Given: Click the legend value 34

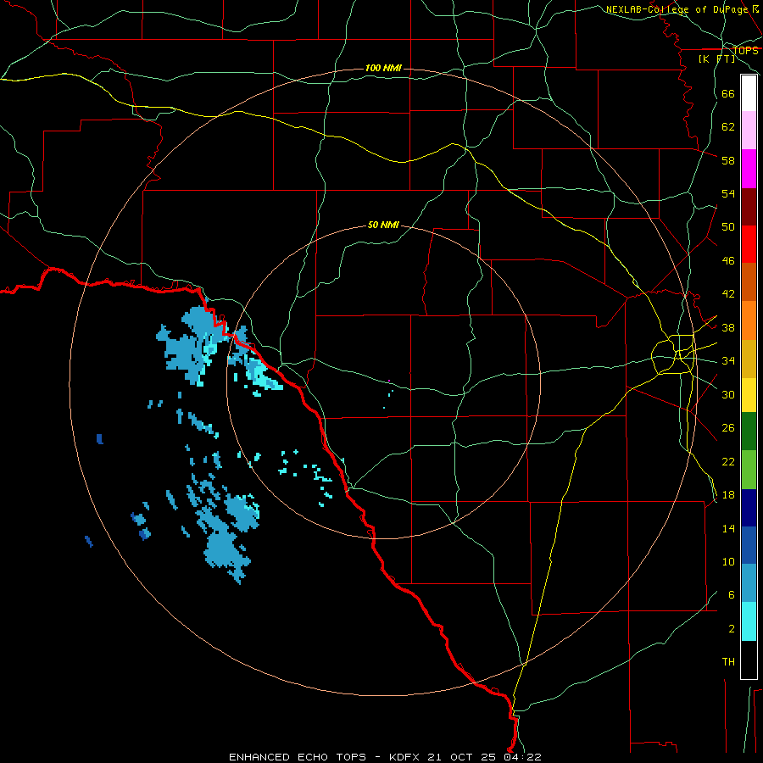Looking at the screenshot, I should coord(728,360).
